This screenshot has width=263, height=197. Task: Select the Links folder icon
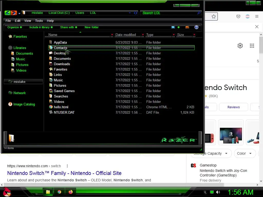coord(51,74)
